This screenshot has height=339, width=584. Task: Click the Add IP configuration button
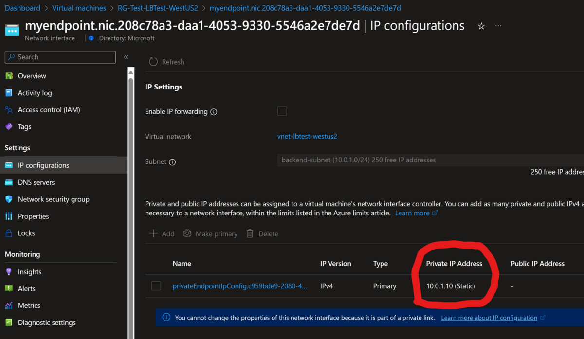click(162, 234)
